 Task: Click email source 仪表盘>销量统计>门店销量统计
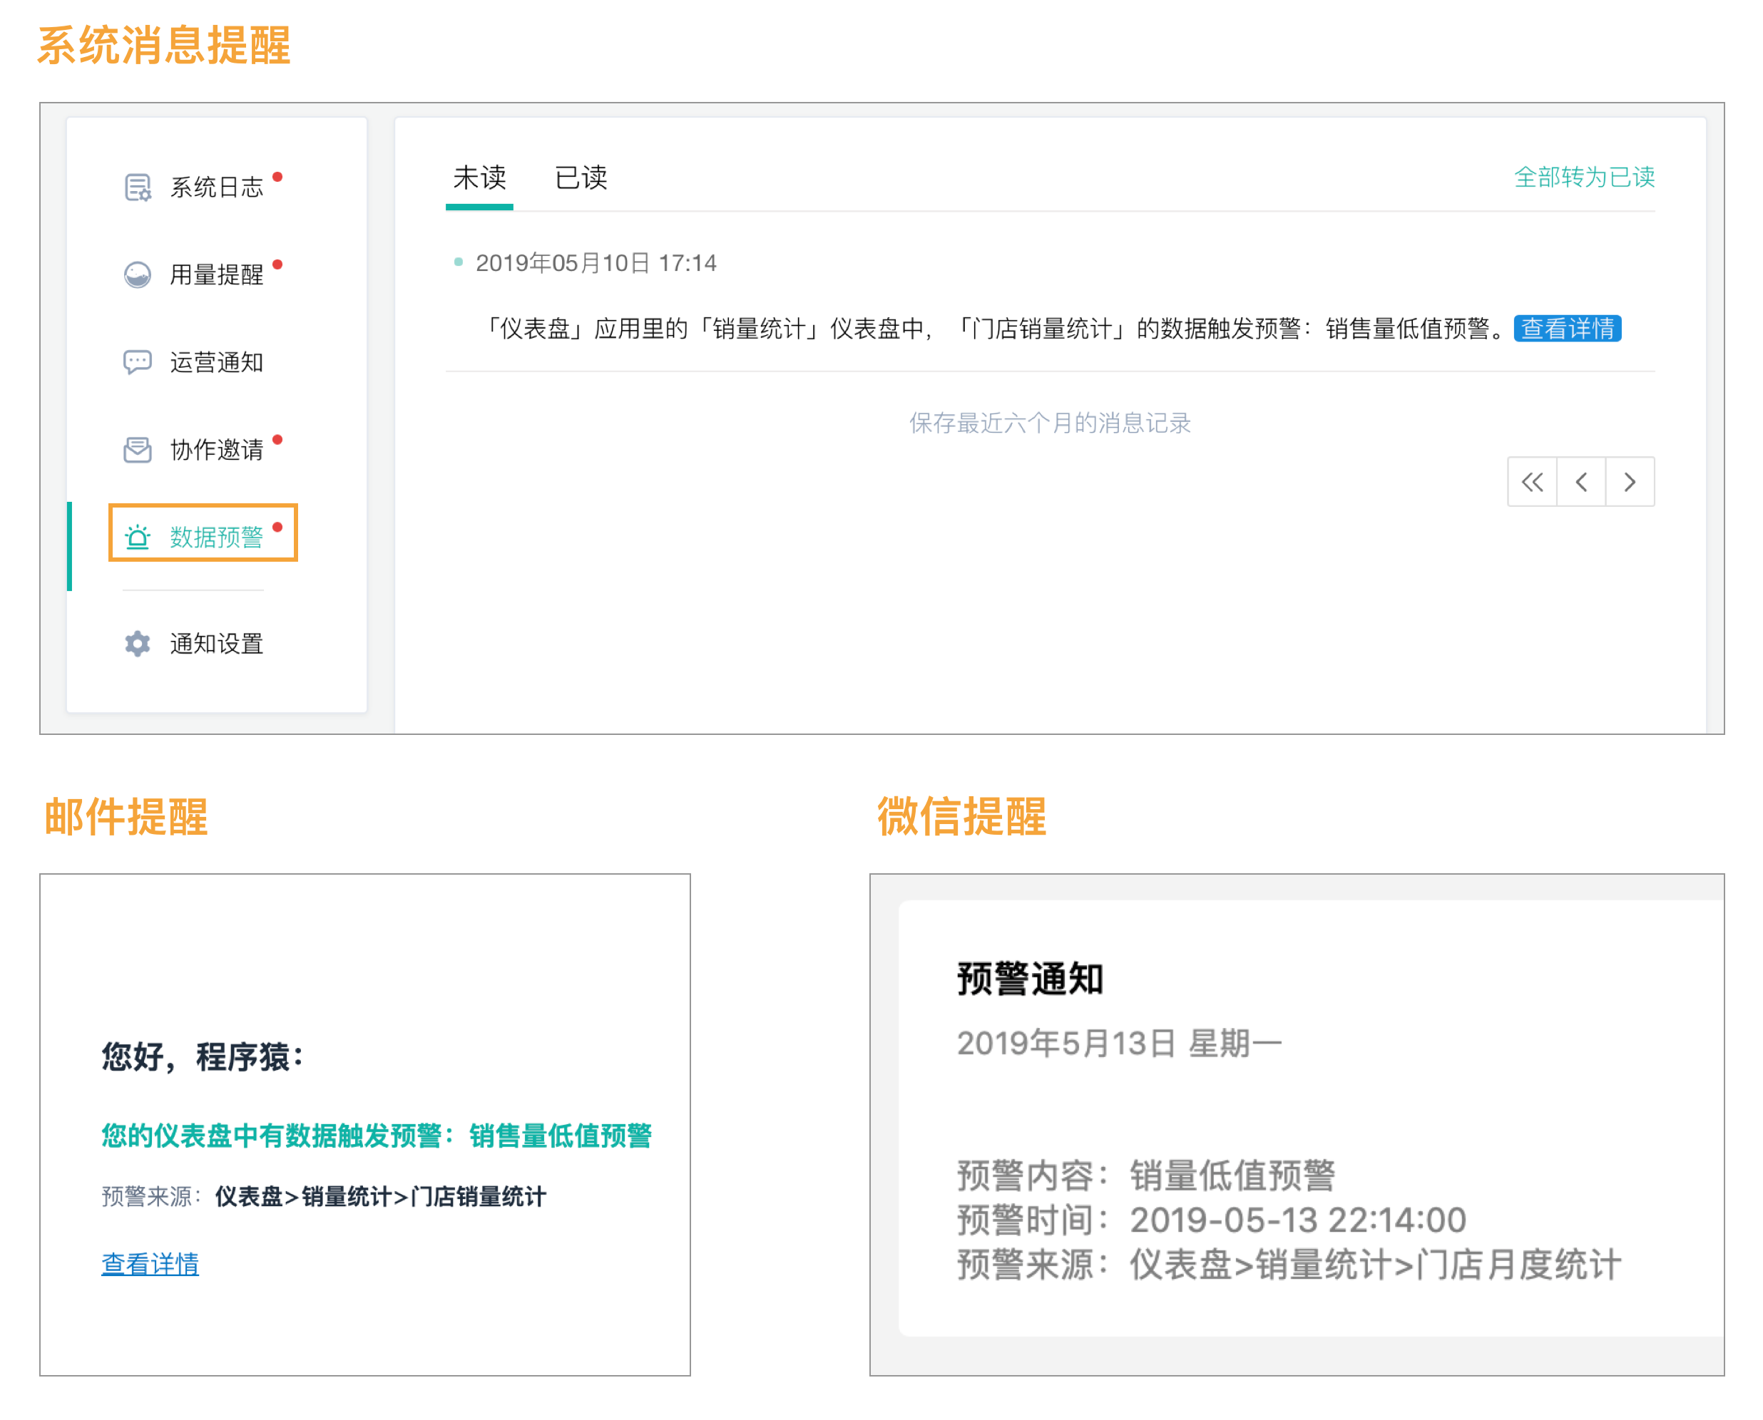[381, 1198]
